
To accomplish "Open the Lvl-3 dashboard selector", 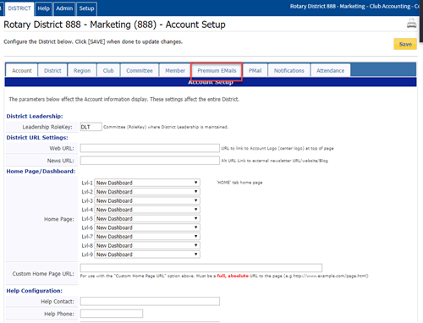I will (147, 200).
